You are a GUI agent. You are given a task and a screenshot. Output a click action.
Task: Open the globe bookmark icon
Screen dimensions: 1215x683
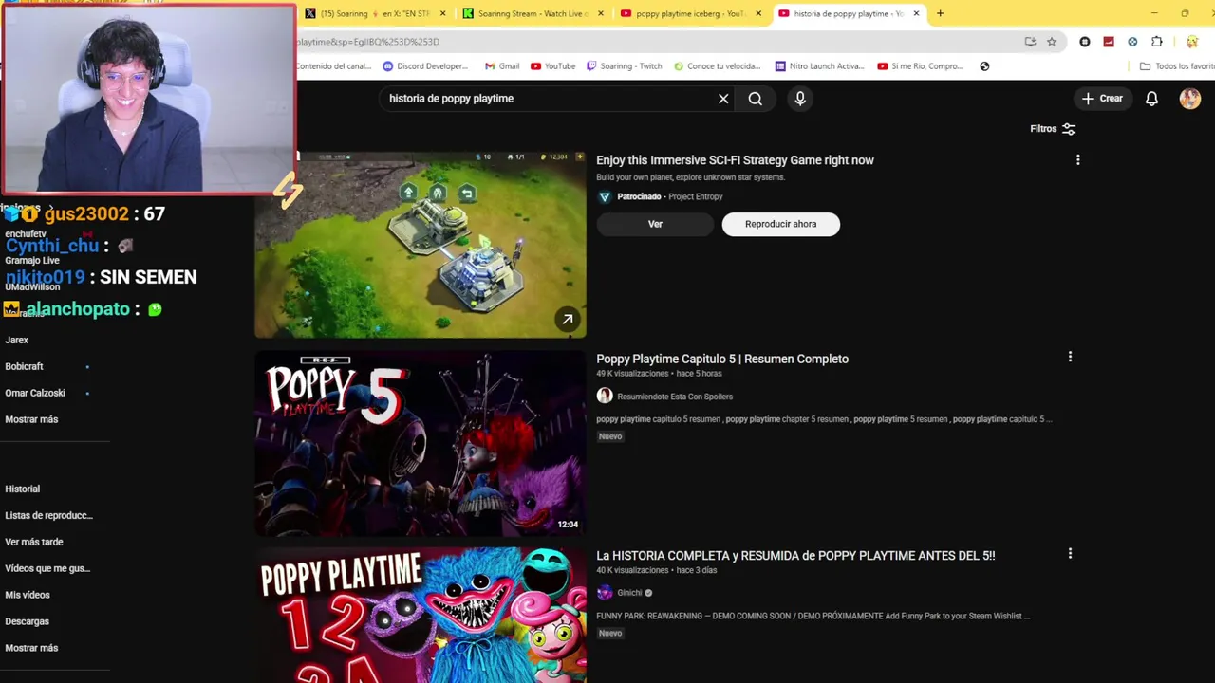click(x=984, y=66)
